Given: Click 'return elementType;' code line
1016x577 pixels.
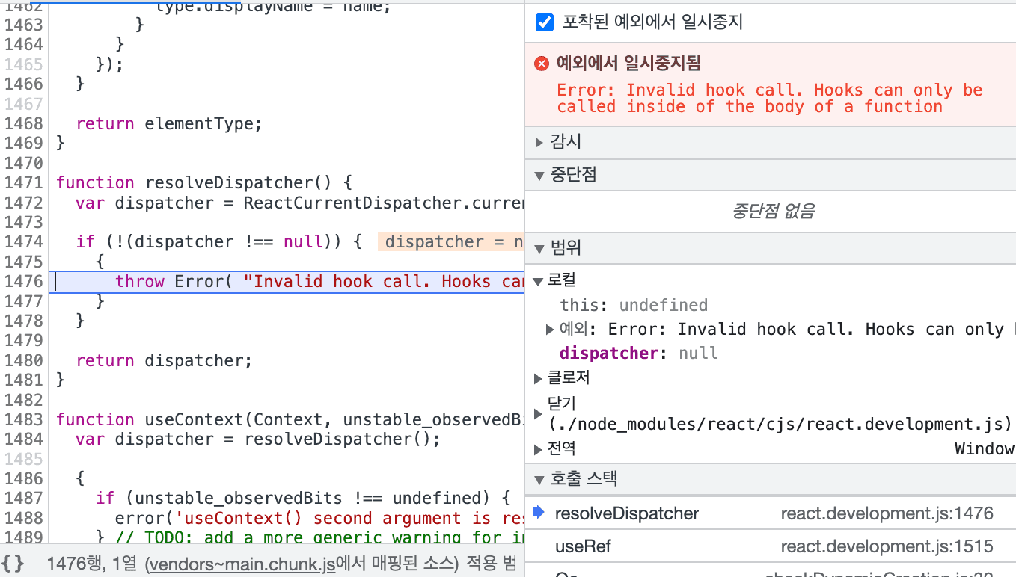Looking at the screenshot, I should click(x=169, y=123).
